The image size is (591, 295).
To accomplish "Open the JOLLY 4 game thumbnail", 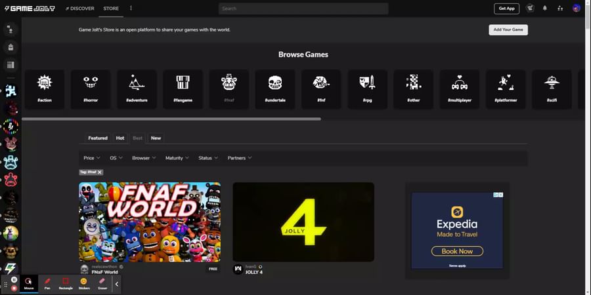I will pyautogui.click(x=303, y=222).
